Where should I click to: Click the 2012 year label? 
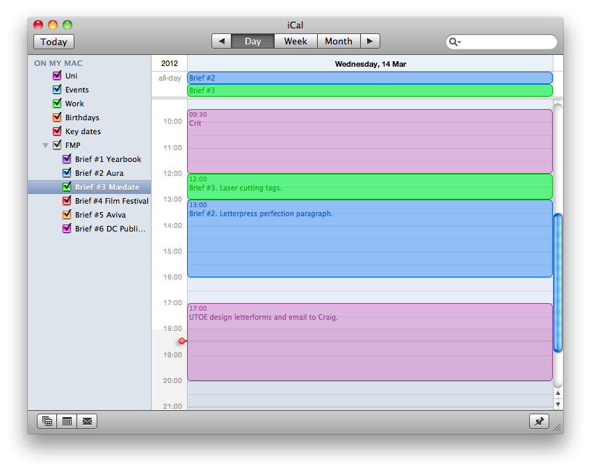coord(170,63)
